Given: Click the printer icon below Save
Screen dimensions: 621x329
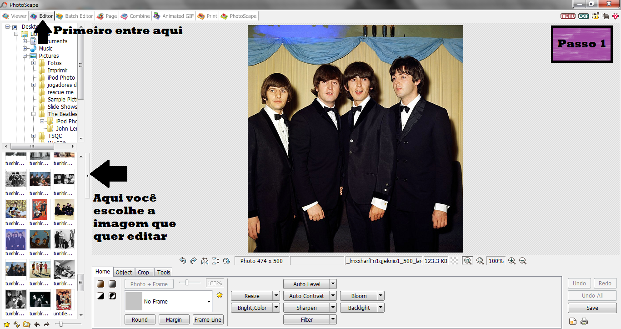Looking at the screenshot, I should [584, 322].
